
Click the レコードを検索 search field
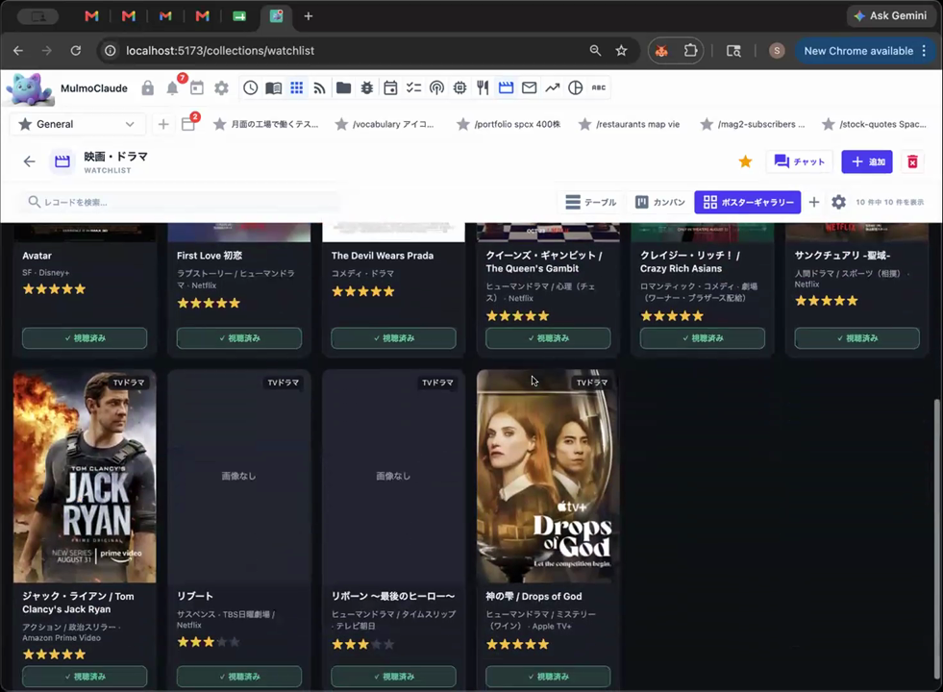tap(182, 202)
